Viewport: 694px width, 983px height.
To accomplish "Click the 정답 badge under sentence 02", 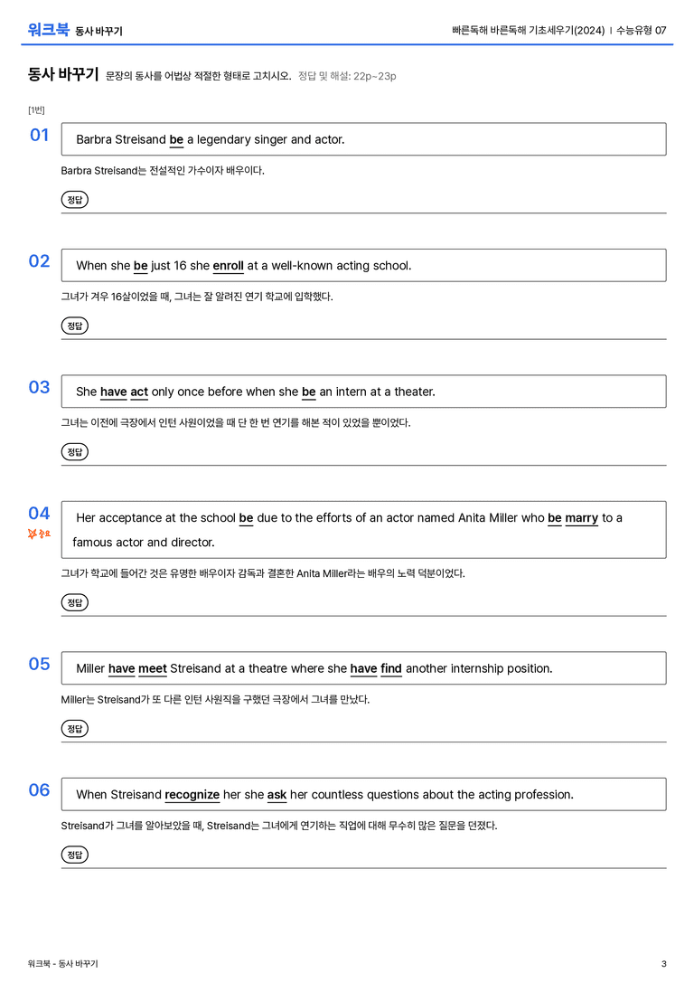I will point(74,326).
